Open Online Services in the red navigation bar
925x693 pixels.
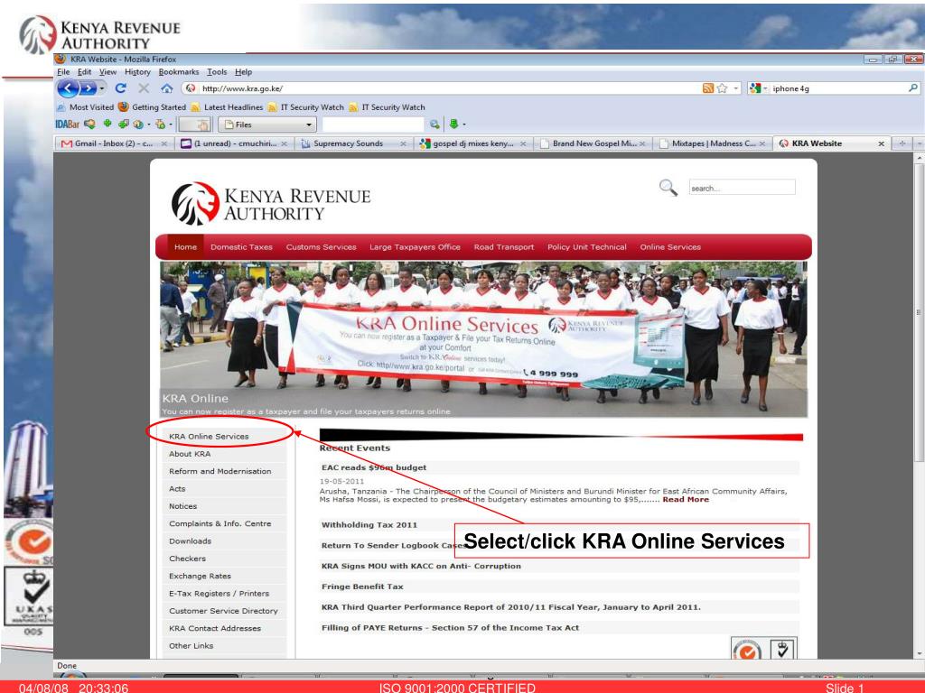pyautogui.click(x=670, y=247)
